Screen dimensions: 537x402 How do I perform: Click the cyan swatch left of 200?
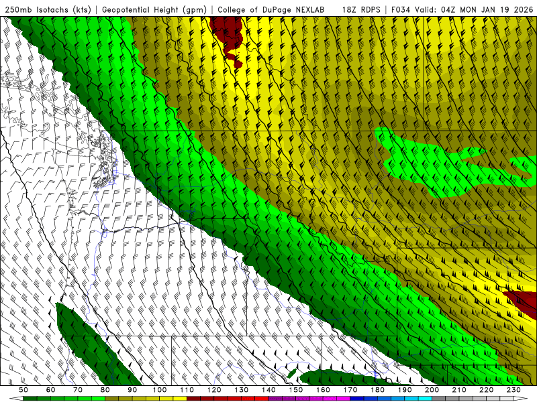coord(425,399)
